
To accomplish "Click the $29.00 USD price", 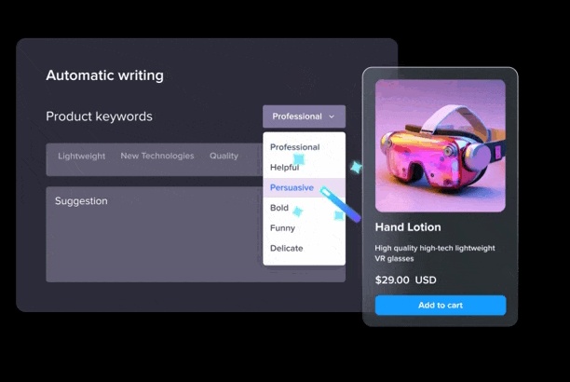I will pos(406,280).
